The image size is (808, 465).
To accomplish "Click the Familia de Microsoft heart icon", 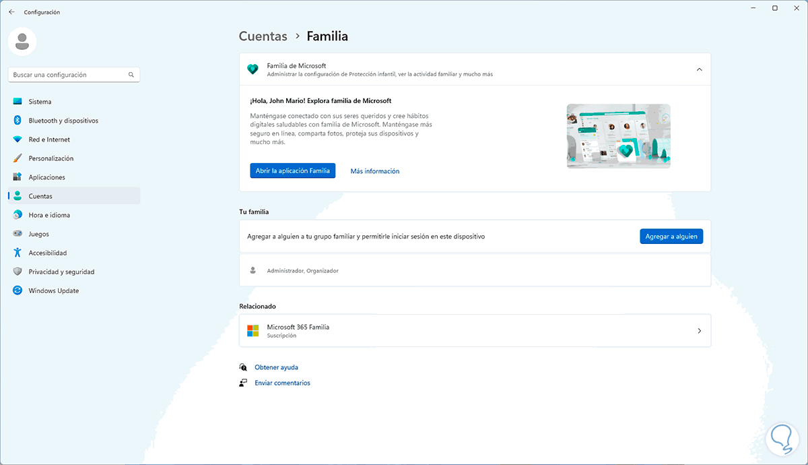I will [x=252, y=69].
